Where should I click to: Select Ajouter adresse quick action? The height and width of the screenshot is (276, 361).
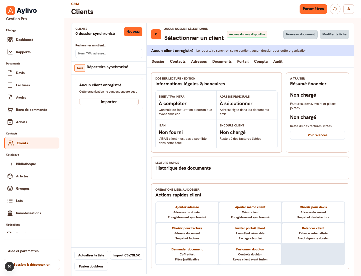click(187, 212)
